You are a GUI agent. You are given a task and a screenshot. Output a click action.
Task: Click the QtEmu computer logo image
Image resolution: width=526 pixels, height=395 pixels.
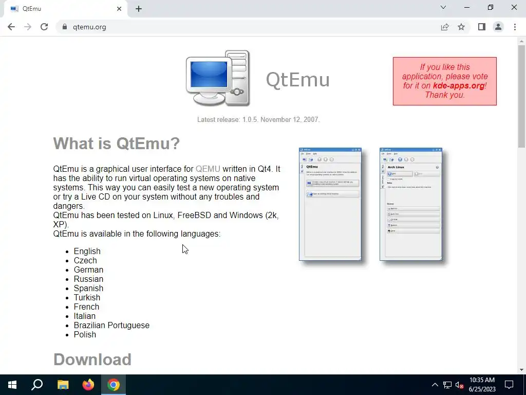[x=218, y=78]
